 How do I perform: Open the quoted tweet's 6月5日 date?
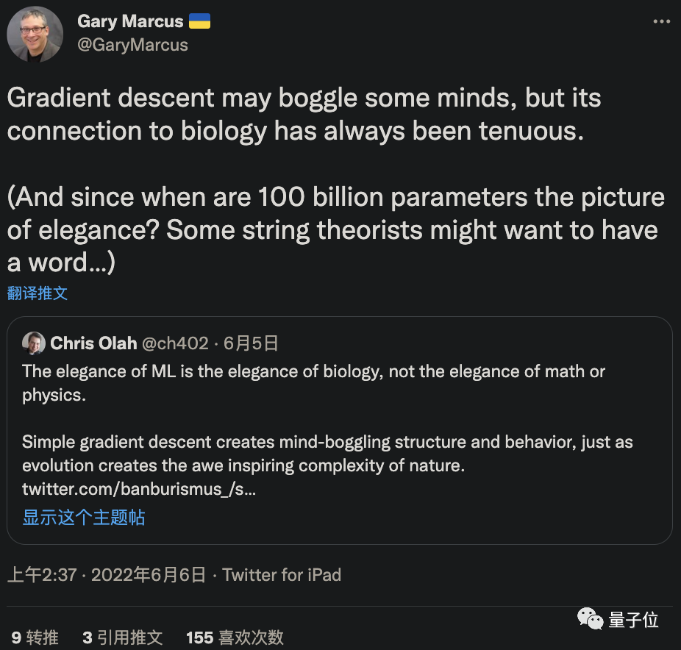pos(251,343)
